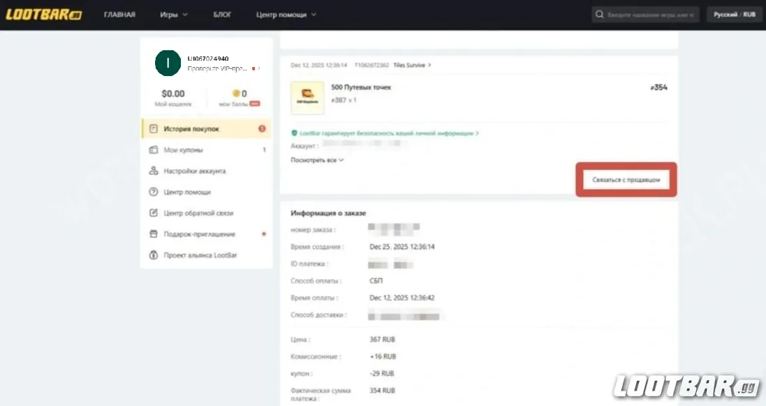Viewport: 766px width, 406px height.
Task: Open the Русский / RUB language selector
Action: click(734, 13)
